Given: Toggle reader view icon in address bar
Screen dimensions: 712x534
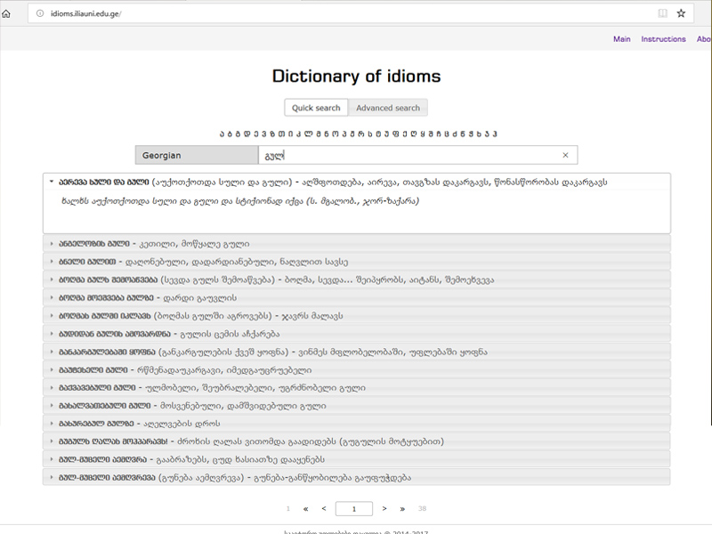Looking at the screenshot, I should [662, 13].
